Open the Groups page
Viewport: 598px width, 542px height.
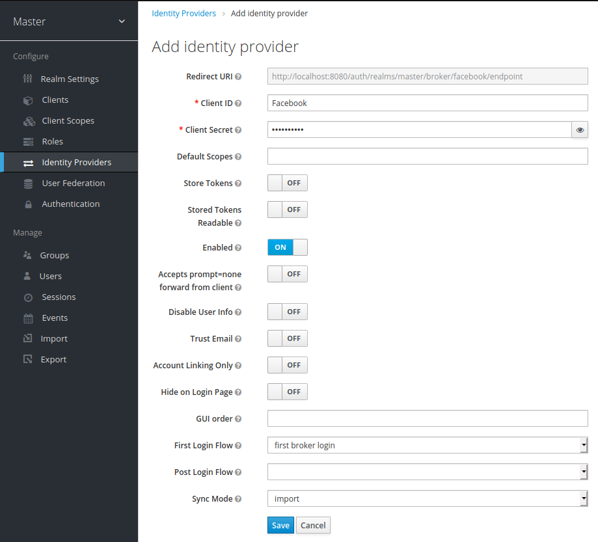click(55, 255)
